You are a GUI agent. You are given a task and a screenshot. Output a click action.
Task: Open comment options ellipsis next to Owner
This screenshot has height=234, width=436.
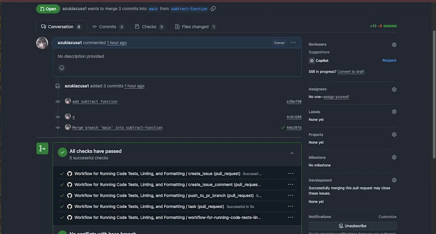(293, 43)
